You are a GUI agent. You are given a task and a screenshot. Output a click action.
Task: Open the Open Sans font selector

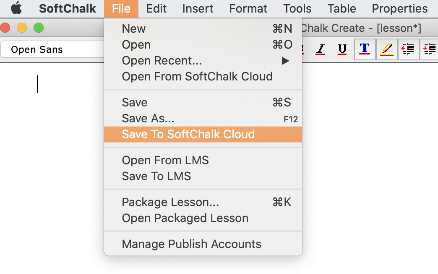point(50,49)
